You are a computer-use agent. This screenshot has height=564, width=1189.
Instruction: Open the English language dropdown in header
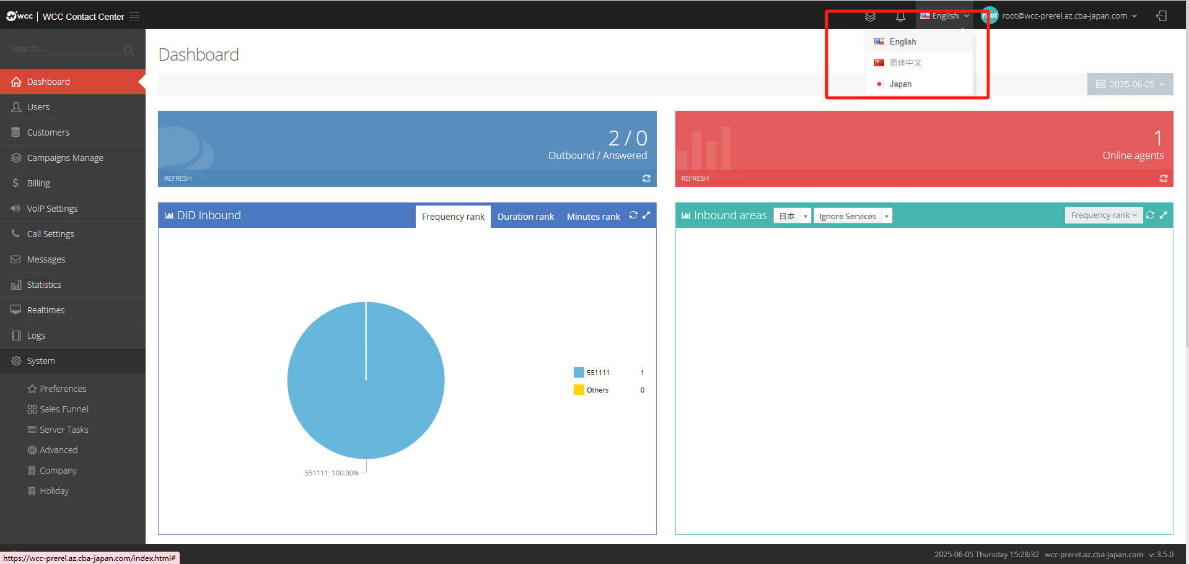(x=944, y=16)
